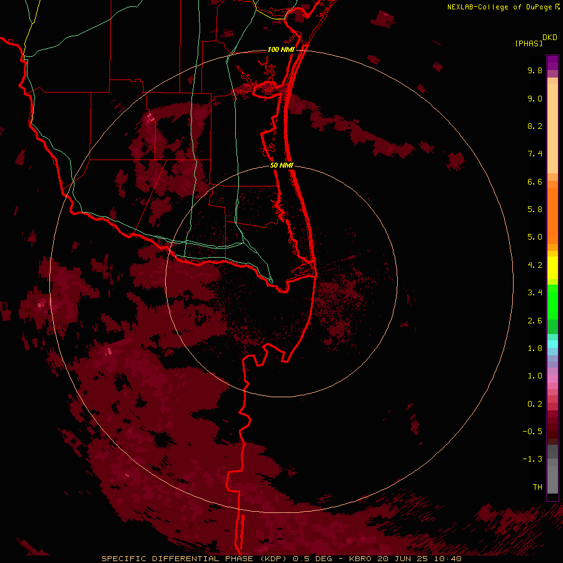The image size is (563, 563).
Task: Click the [PHAS] legend header
Action: [529, 43]
